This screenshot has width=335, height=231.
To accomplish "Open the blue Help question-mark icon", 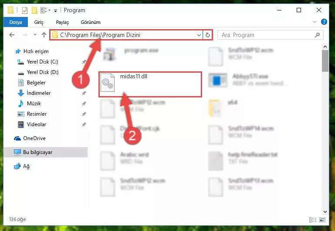I will pyautogui.click(x=324, y=22).
